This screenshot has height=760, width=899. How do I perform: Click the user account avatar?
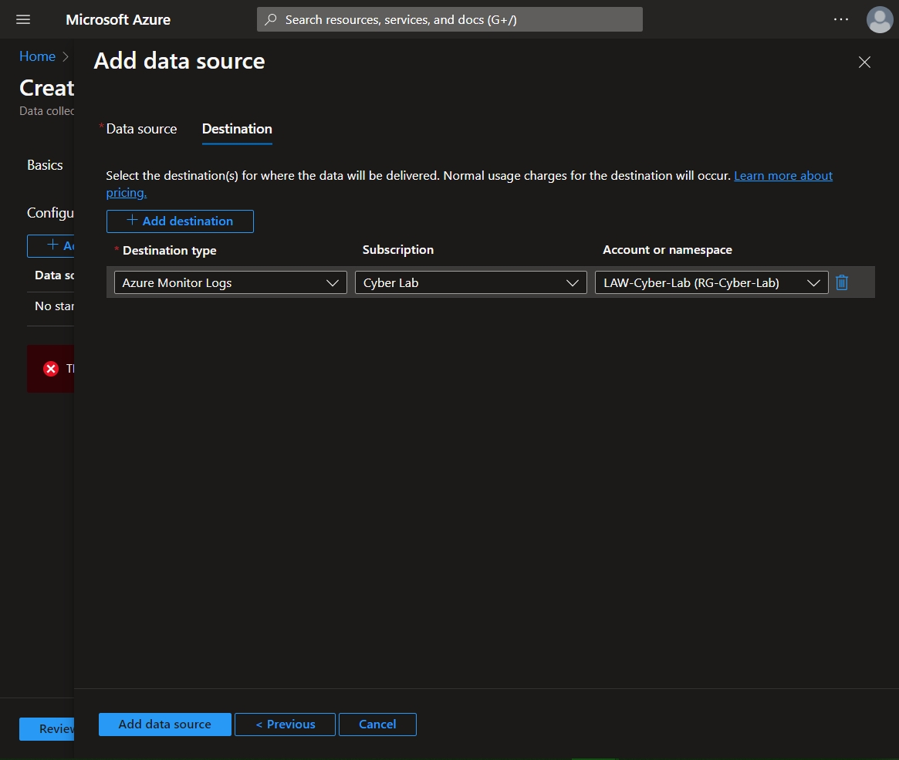tap(880, 19)
